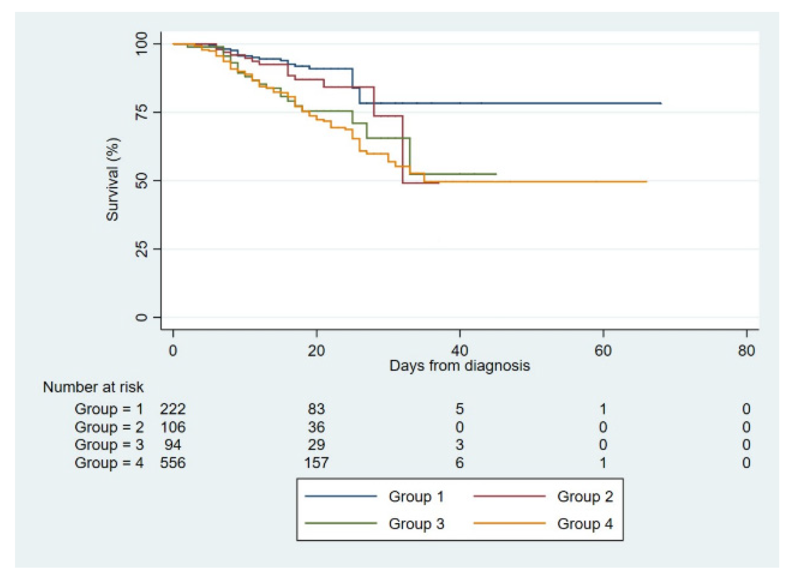Click the value 157 in risk table

point(316,463)
